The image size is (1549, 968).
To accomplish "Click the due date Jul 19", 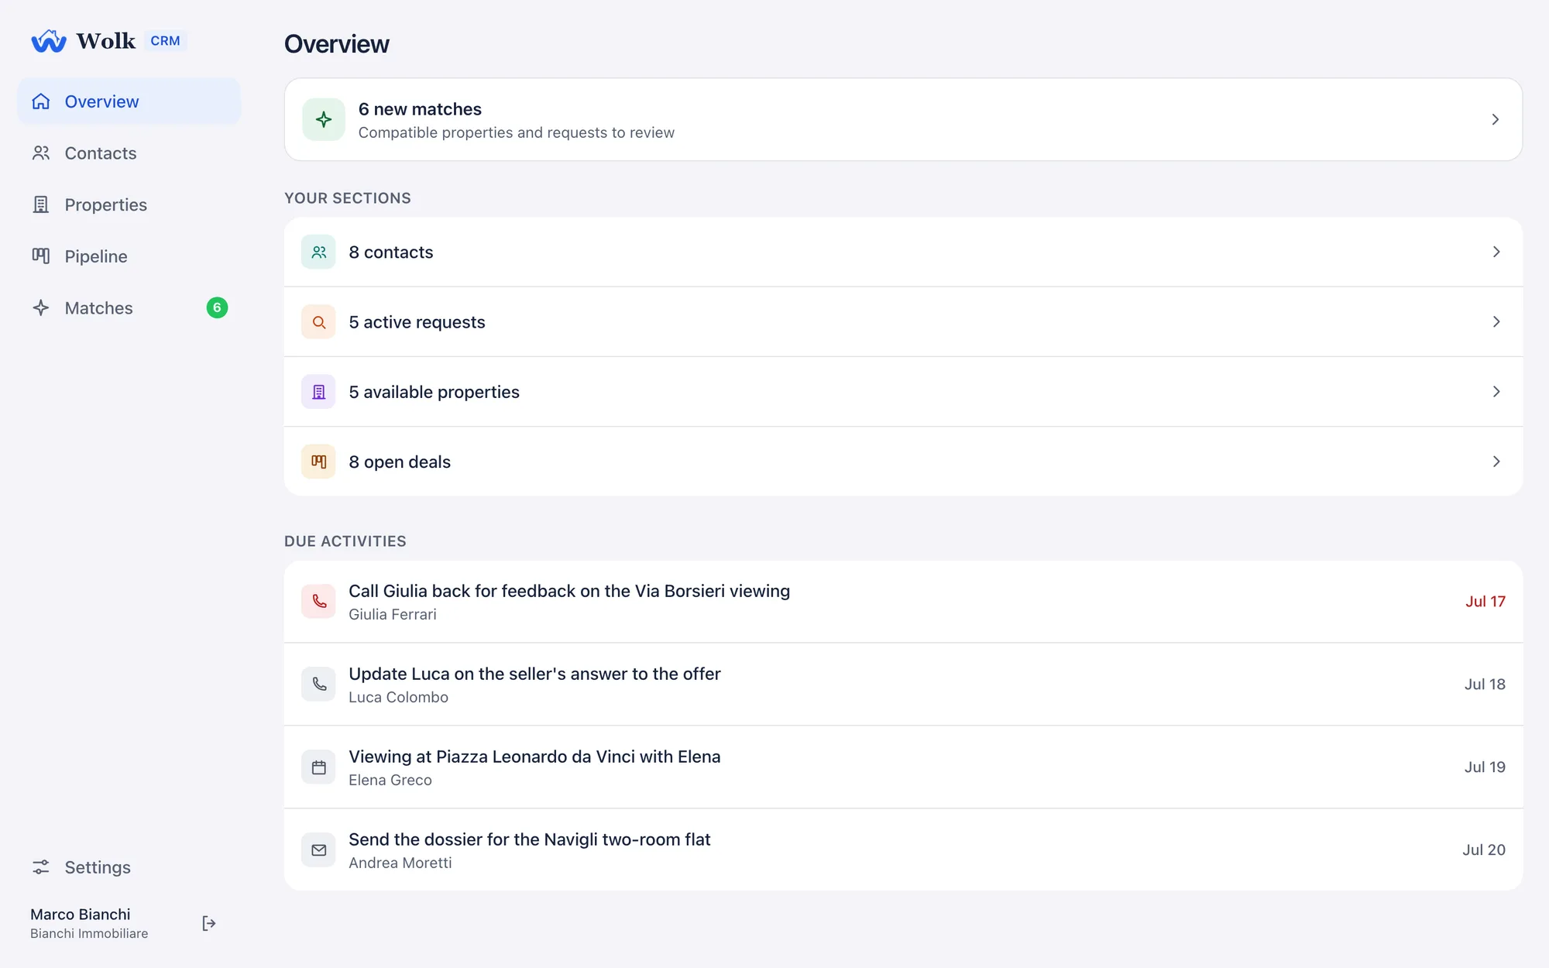I will point(1485,767).
